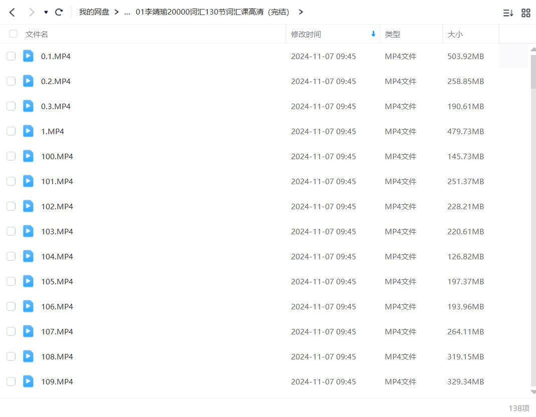Select checkbox for 106.MP4
Screen dimensions: 536x417
(11, 306)
